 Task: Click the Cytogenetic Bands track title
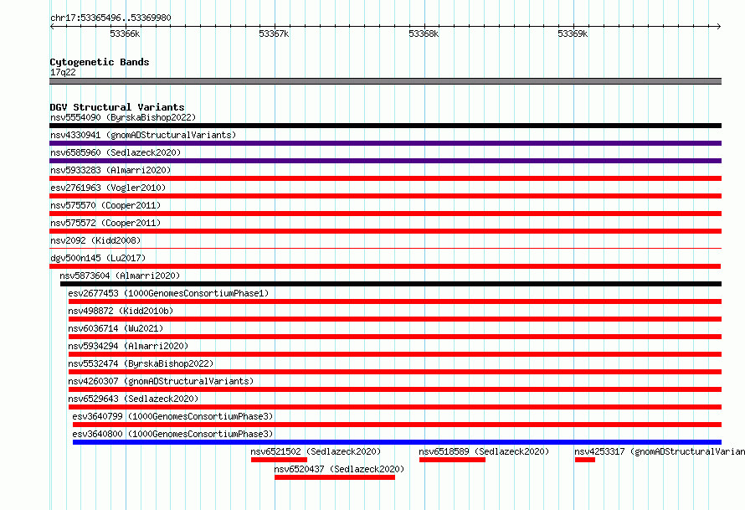(100, 62)
